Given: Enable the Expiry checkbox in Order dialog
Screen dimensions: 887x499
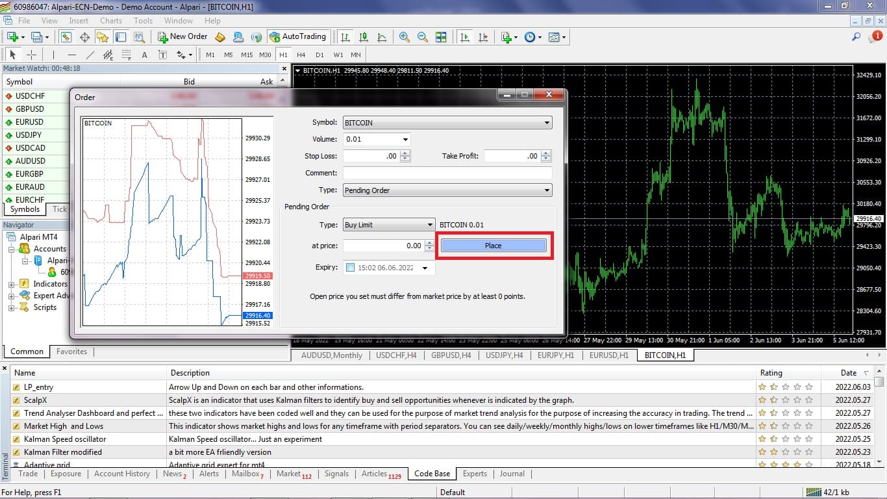Looking at the screenshot, I should point(351,268).
